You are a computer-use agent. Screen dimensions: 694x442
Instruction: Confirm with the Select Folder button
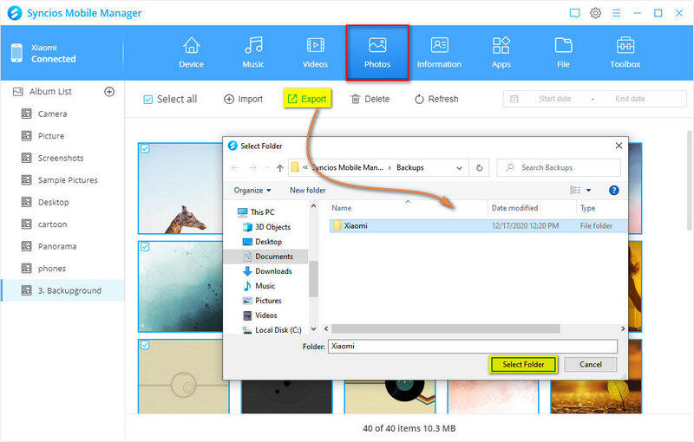pyautogui.click(x=523, y=364)
